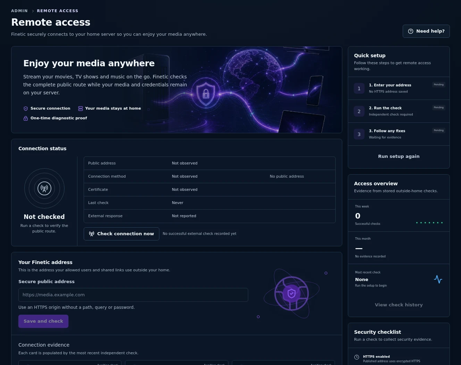The width and height of the screenshot is (461, 365).
Task: Click the 'Connection evidence' heading
Action: point(44,345)
